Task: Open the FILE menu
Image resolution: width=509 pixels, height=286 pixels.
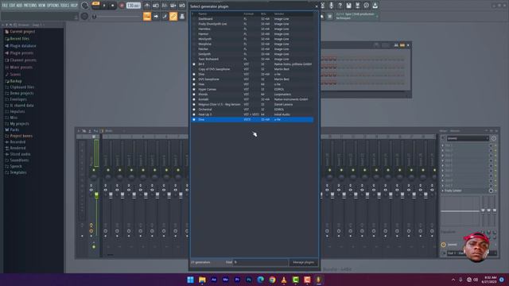Action: [x=5, y=6]
